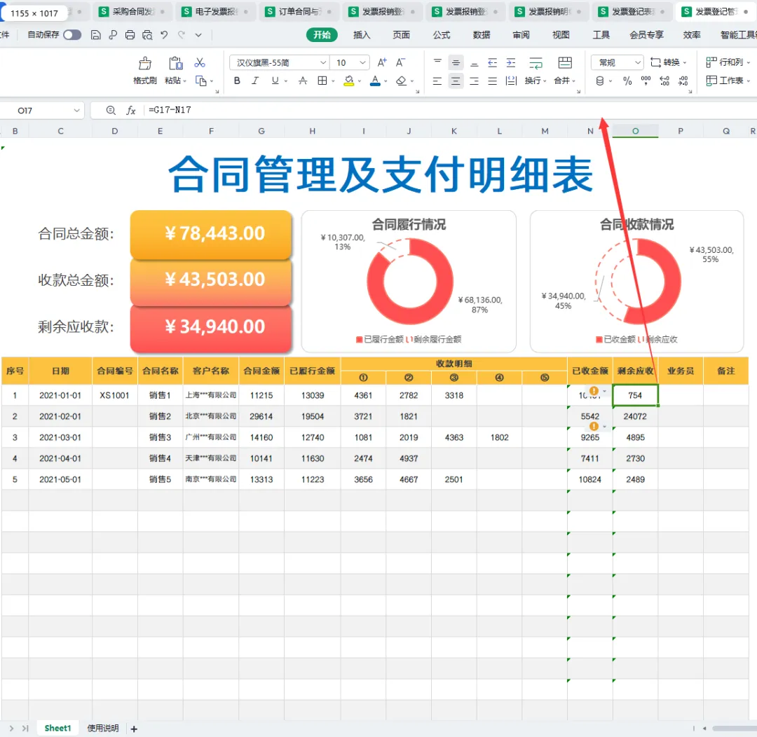Click the 粘贴 paste icon
The width and height of the screenshot is (757, 737).
175,63
